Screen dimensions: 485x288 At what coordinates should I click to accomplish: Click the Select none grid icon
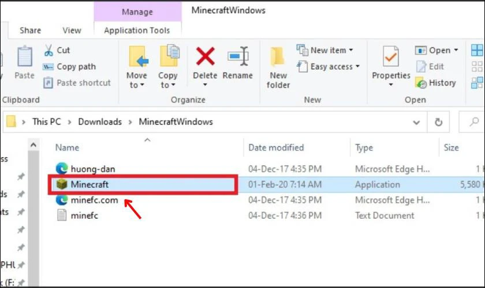pos(477,67)
